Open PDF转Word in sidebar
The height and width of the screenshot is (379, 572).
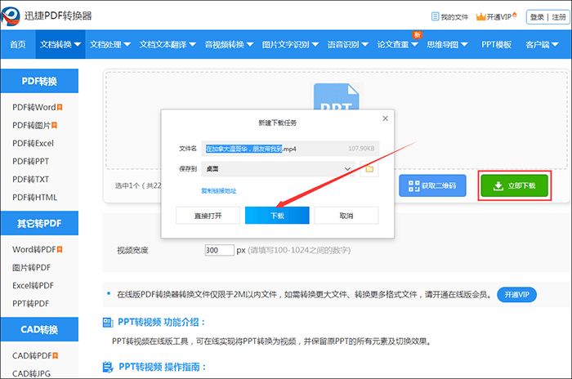(34, 107)
